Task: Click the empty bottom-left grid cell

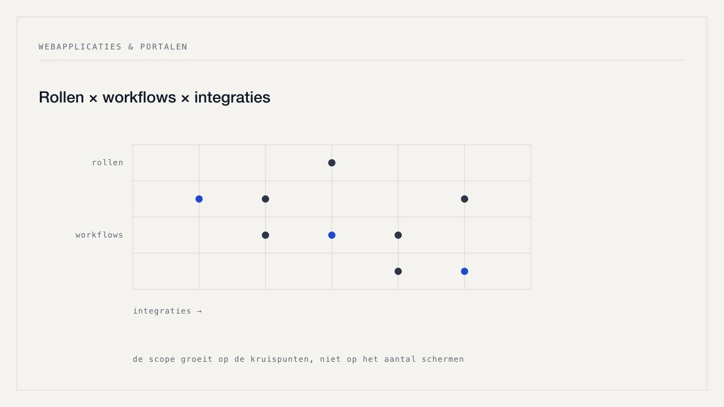Action: (166, 271)
